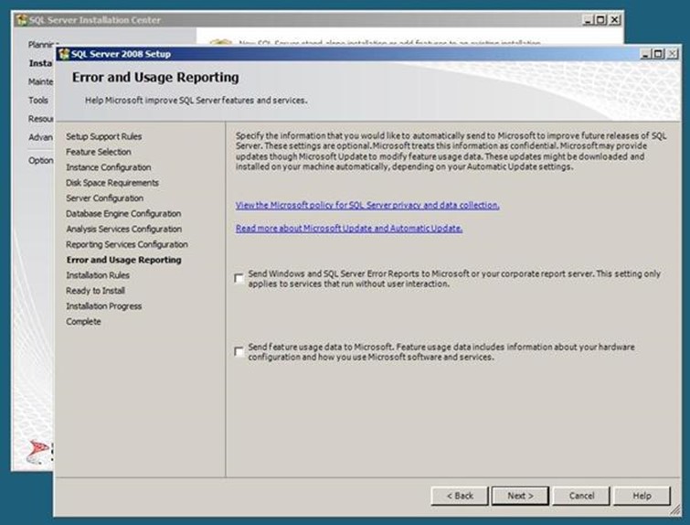Go back with the < Back button
Image resolution: width=690 pixels, height=525 pixels.
pos(460,496)
